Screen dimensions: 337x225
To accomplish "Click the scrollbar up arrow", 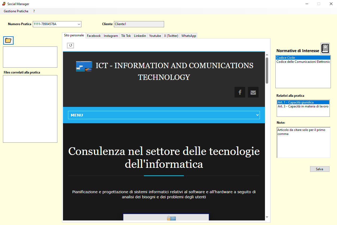I will 267,55.
